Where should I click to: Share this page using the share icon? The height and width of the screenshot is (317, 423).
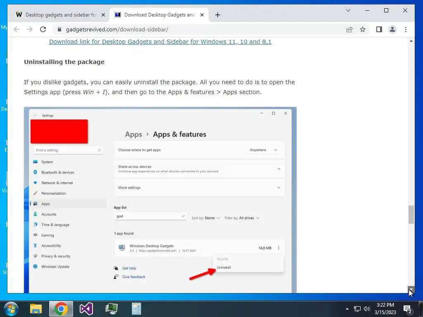(x=349, y=29)
